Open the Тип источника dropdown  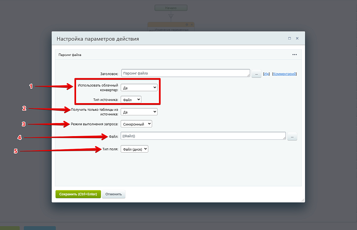pyautogui.click(x=131, y=100)
